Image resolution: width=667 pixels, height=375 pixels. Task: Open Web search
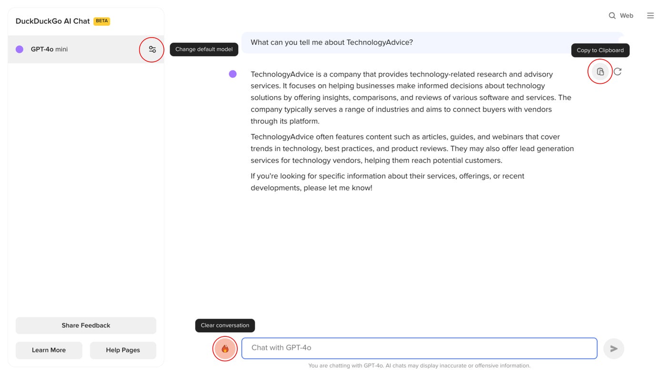[x=621, y=16]
